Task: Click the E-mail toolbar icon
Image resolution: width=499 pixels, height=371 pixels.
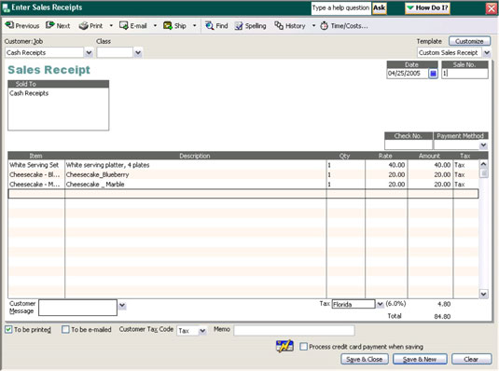Action: (x=133, y=26)
